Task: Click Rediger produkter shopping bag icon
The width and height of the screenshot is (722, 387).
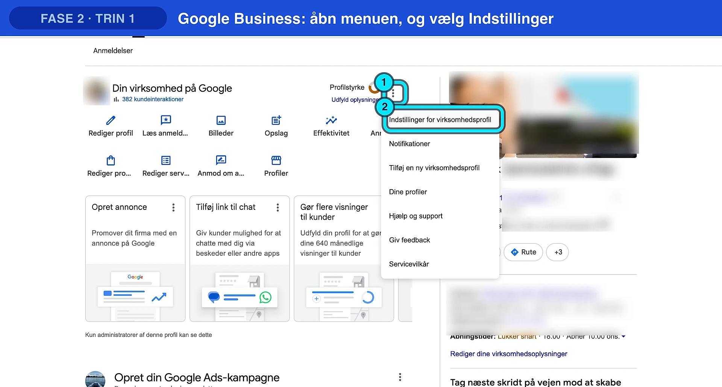Action: click(x=111, y=161)
